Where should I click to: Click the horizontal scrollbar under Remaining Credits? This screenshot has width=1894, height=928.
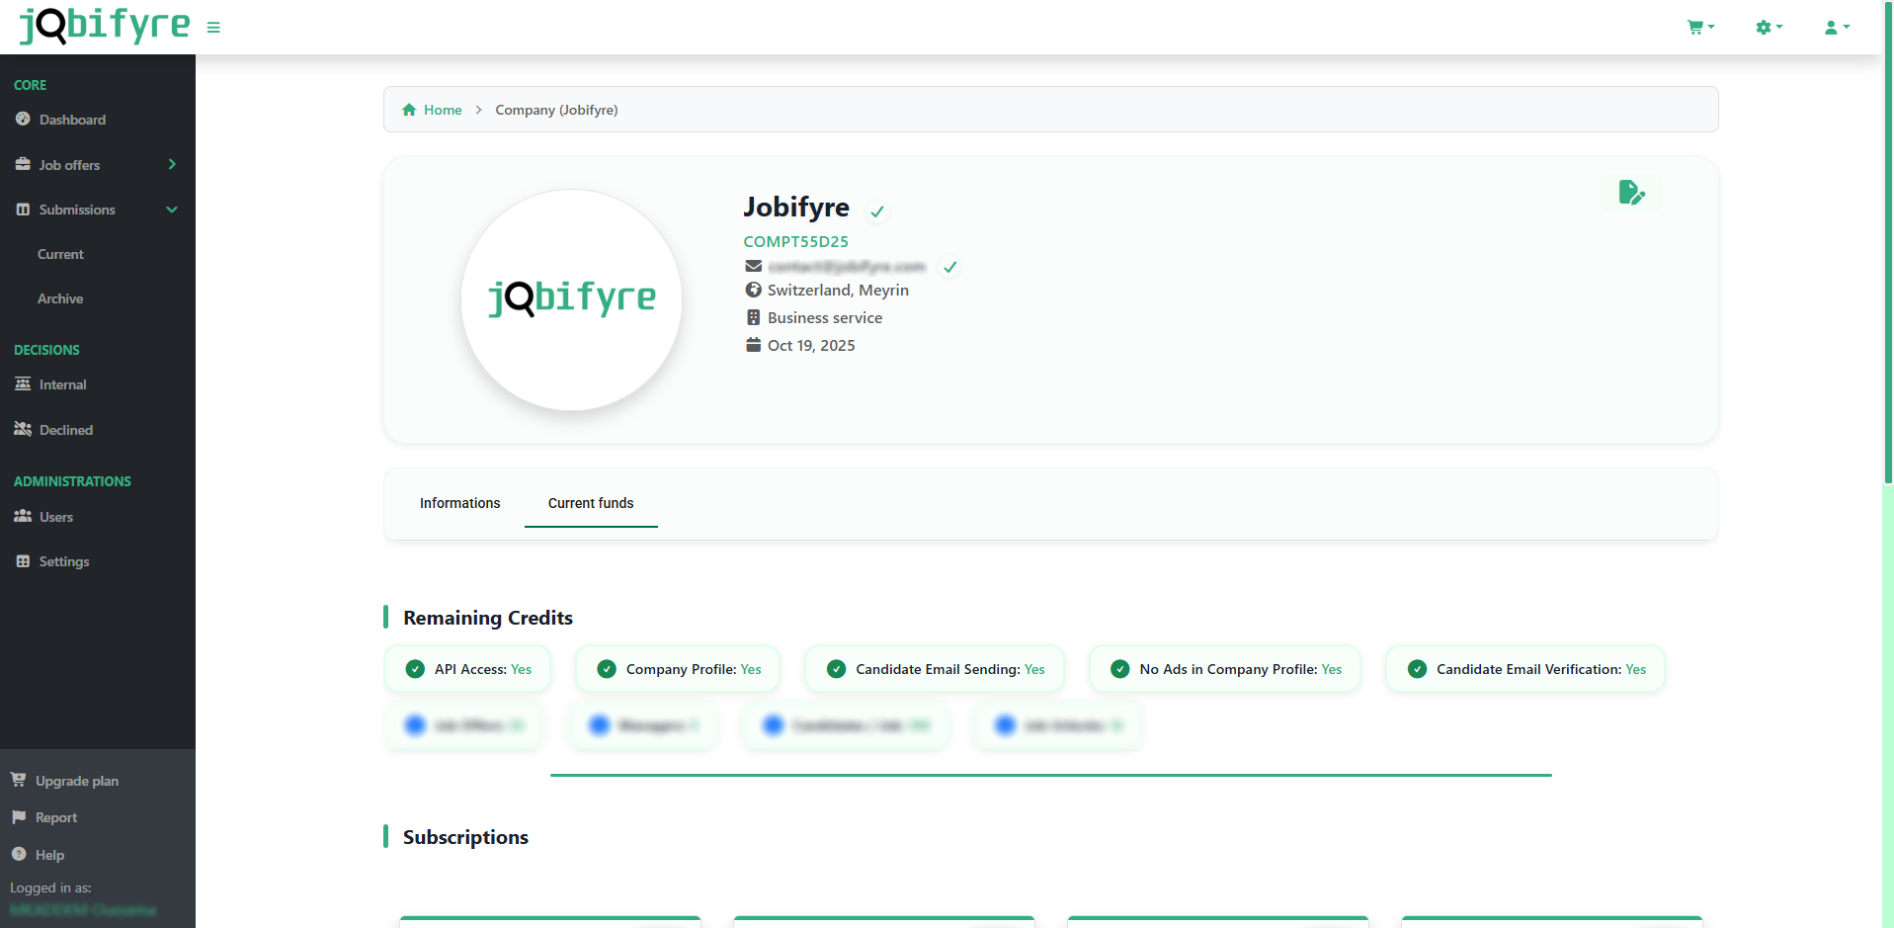point(1050,775)
